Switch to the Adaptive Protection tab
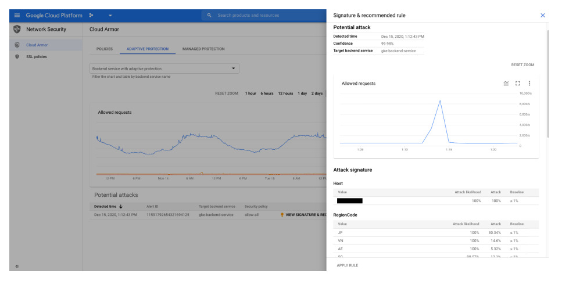569x281 pixels. coord(147,49)
